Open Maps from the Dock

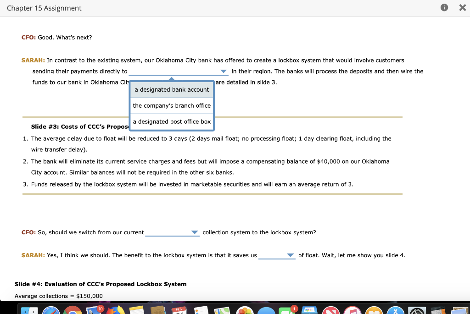click(222, 310)
